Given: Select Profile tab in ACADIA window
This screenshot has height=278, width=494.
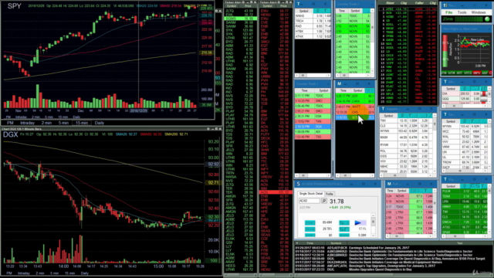Looking at the screenshot, I should [x=330, y=194].
